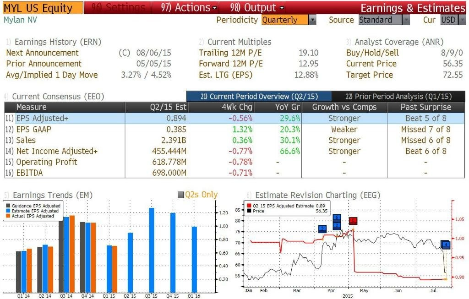Viewport: 469px width, 299px height.
Task: Click the blue marker labeled 3 on chart
Action: (x=322, y=229)
